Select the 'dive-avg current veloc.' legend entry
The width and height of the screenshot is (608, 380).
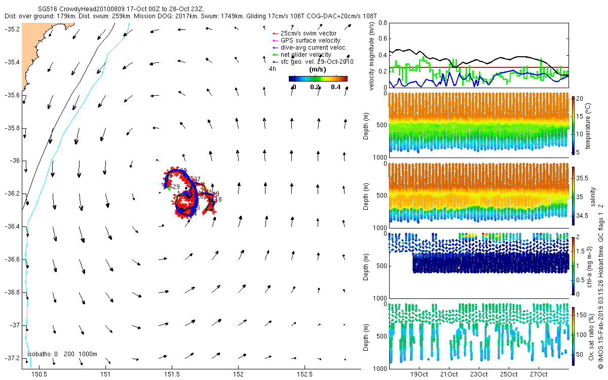coord(310,47)
